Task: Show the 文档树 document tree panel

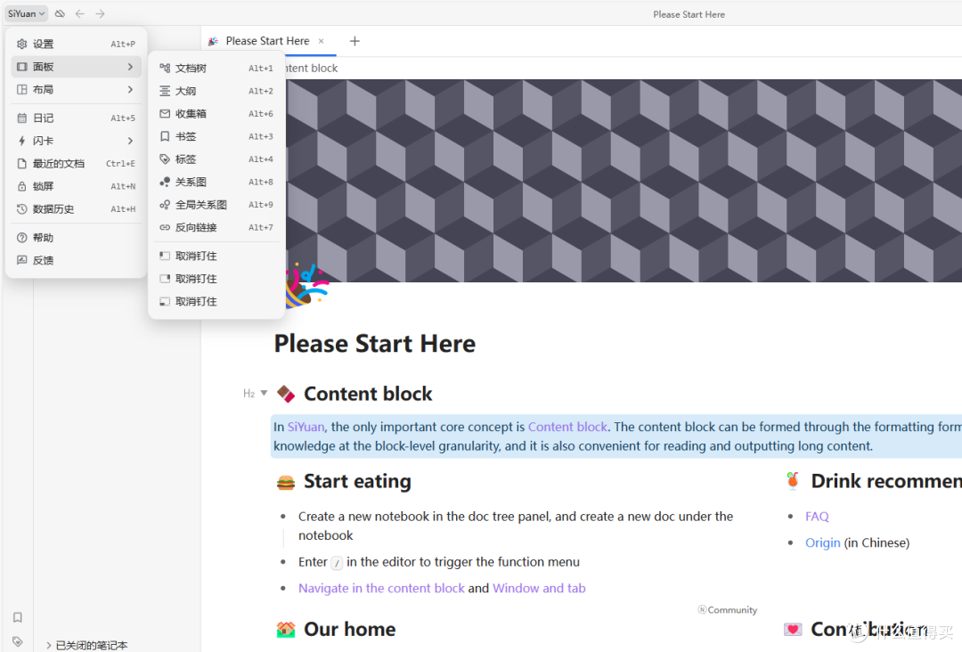Action: coord(216,68)
